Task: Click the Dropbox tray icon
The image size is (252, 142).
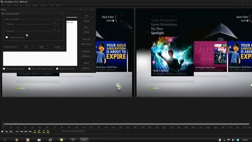Action: coord(238,140)
